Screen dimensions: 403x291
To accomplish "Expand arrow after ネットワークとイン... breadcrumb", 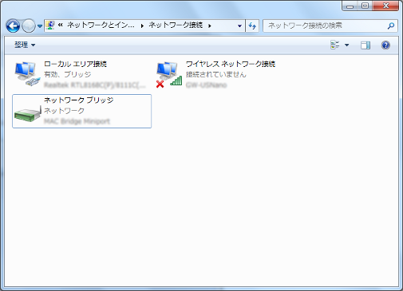I will pos(142,26).
